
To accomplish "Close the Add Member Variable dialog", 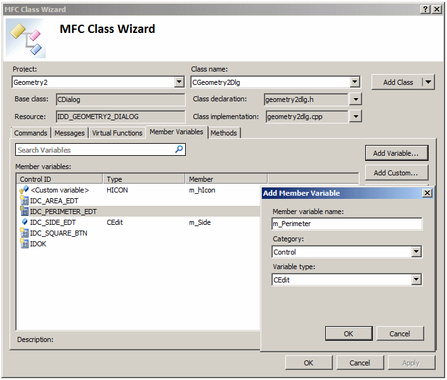I will [x=427, y=193].
